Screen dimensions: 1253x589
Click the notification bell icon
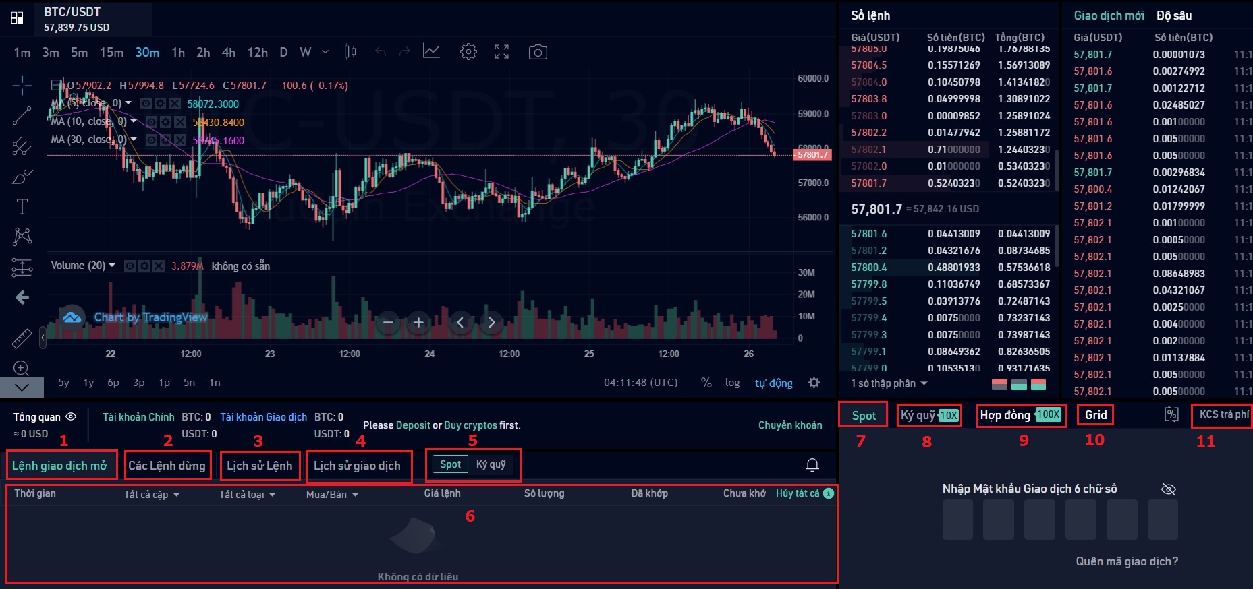(x=812, y=465)
